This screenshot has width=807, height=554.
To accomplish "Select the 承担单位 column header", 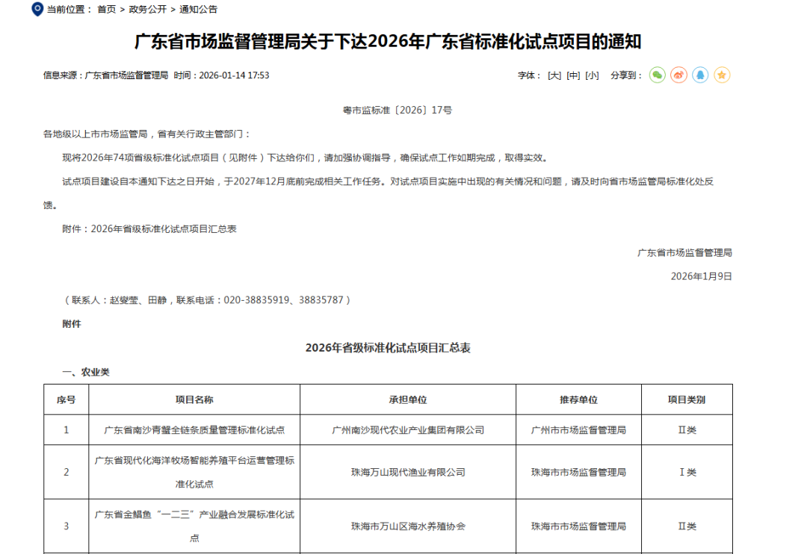I will [408, 399].
